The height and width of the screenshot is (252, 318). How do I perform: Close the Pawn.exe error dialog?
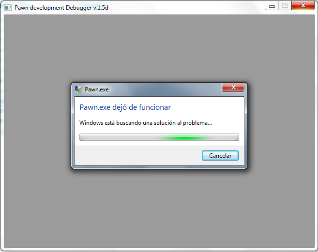coord(233,87)
